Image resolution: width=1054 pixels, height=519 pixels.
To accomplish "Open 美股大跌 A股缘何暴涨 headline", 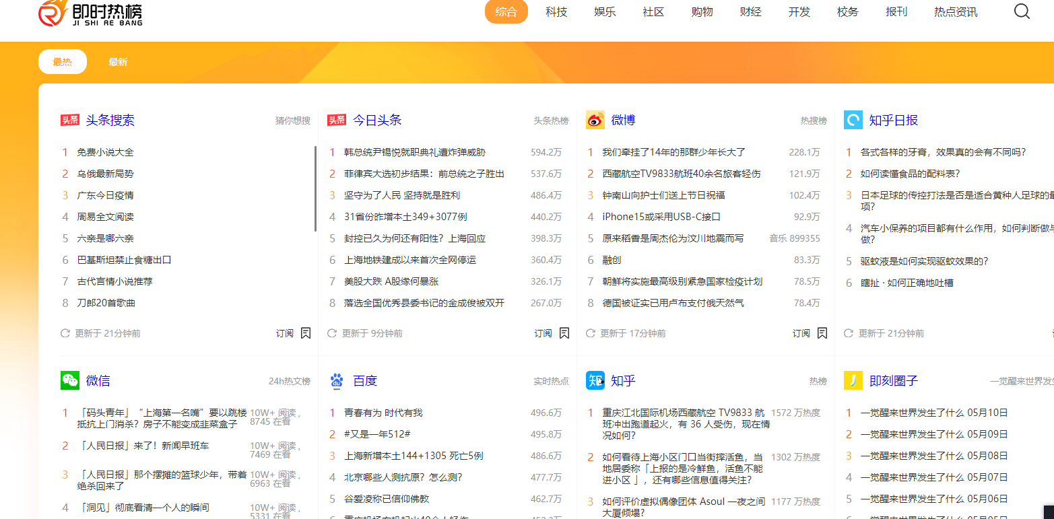I will coord(391,281).
